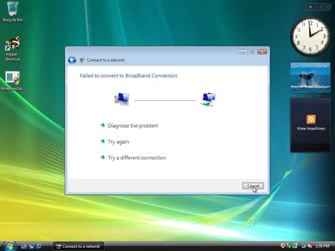Select the WindowsUp... desktop icon

(x=13, y=81)
